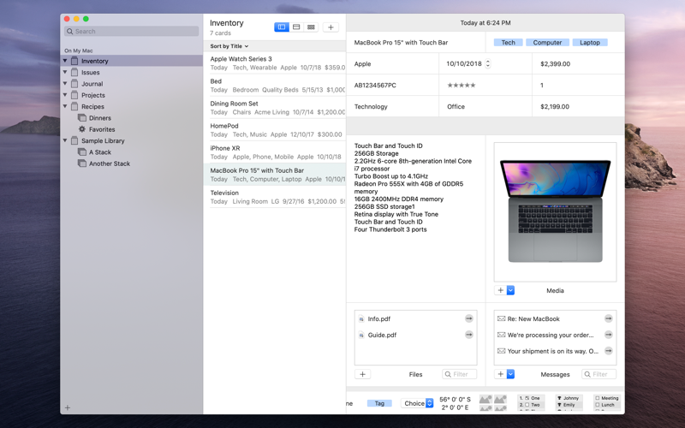Toggle the Two checkbox in checklist field
The width and height of the screenshot is (685, 428).
[527, 405]
